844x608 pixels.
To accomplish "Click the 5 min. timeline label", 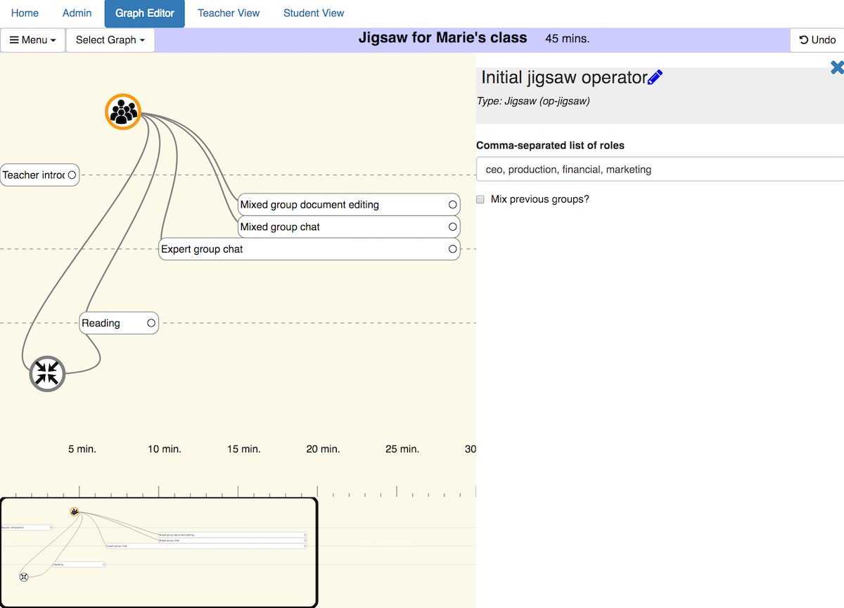I will click(x=82, y=449).
